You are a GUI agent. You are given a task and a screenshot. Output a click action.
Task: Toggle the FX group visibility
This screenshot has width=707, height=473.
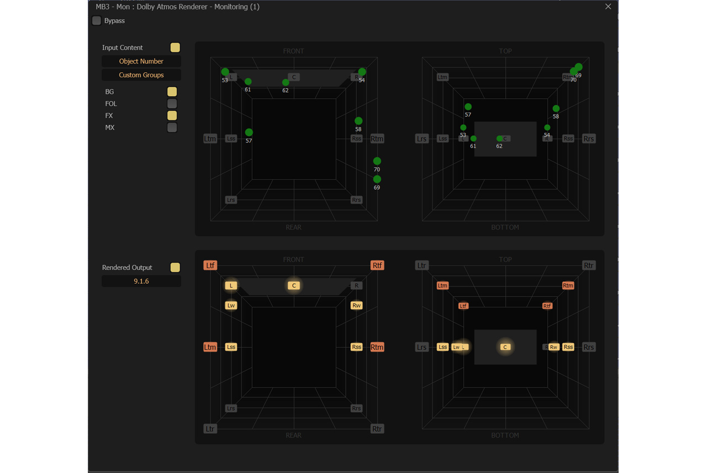(x=172, y=115)
